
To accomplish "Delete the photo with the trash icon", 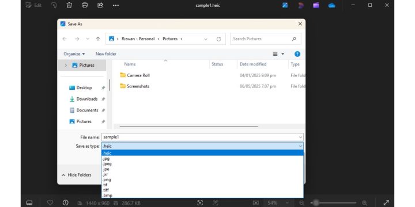I will tap(69, 5).
